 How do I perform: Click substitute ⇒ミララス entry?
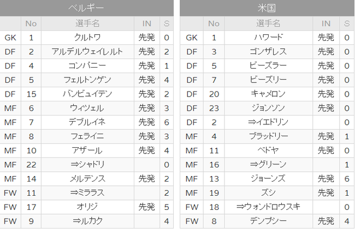87,193
